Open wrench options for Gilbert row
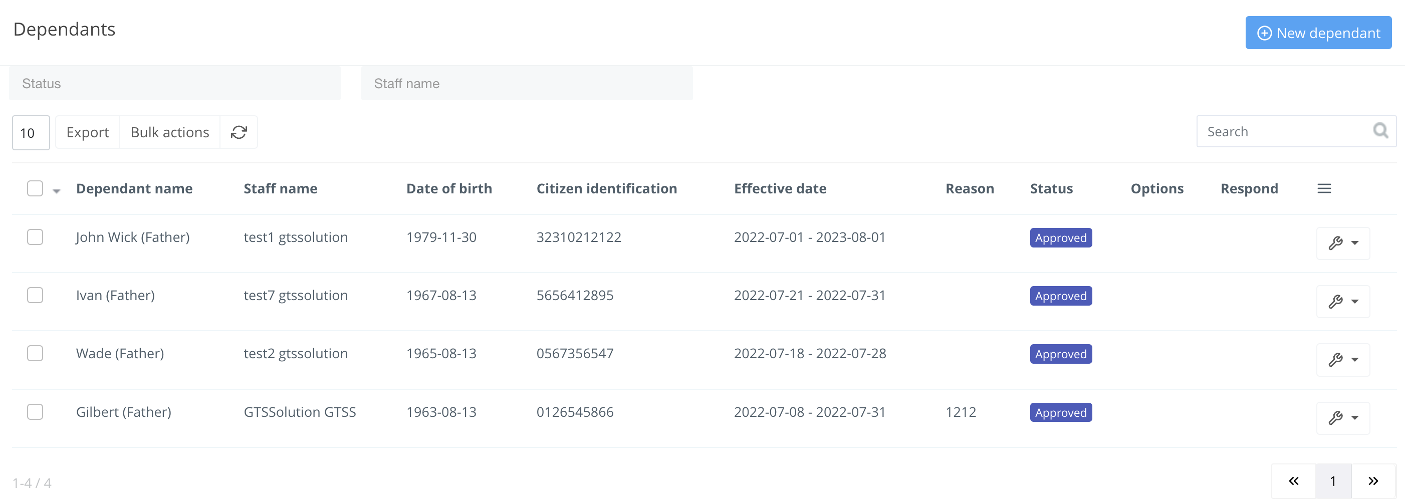The height and width of the screenshot is (499, 1405). pos(1343,418)
